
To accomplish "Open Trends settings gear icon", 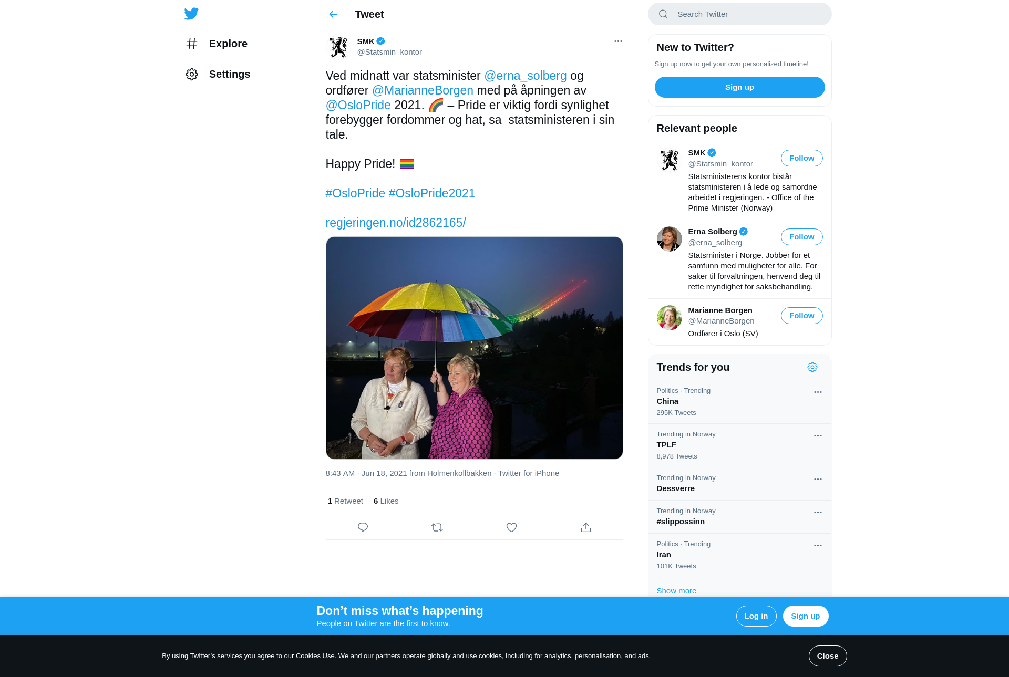I will (x=812, y=367).
